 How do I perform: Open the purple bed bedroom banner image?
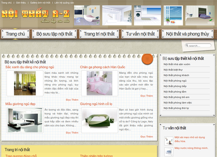pyautogui.click(x=200, y=16)
